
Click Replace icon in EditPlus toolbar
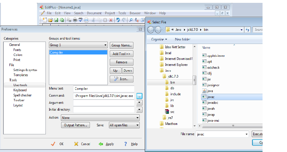click(x=137, y=20)
